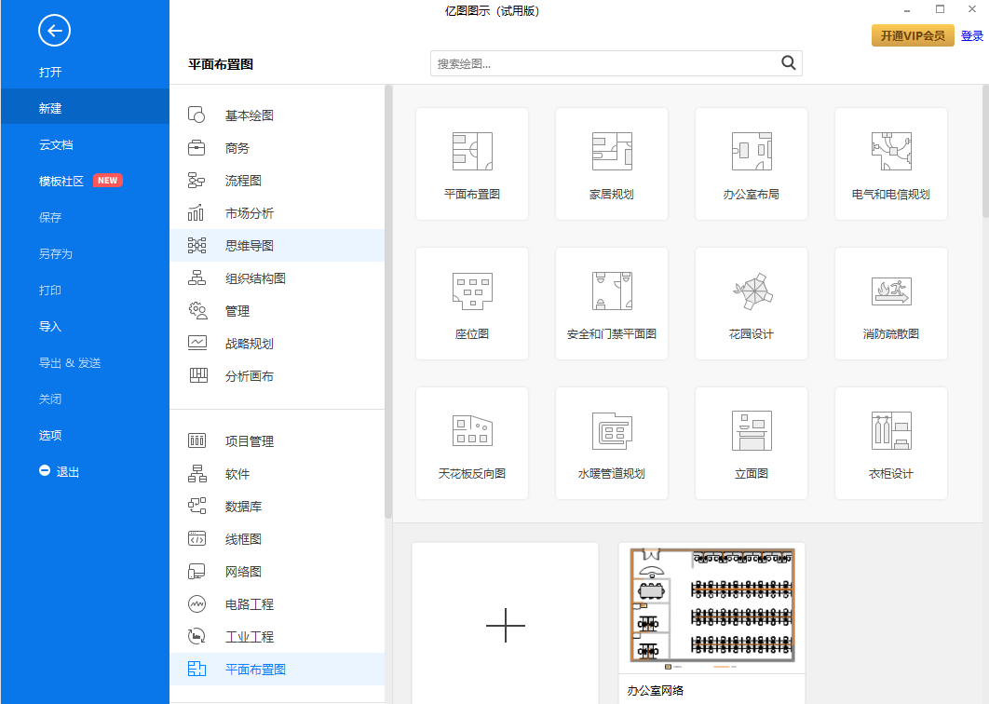Click the search magnifier icon
The image size is (989, 704).
(x=788, y=63)
